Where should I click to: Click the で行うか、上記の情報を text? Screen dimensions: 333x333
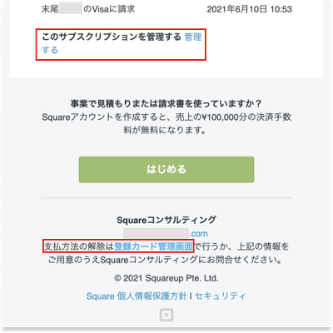[x=241, y=246]
